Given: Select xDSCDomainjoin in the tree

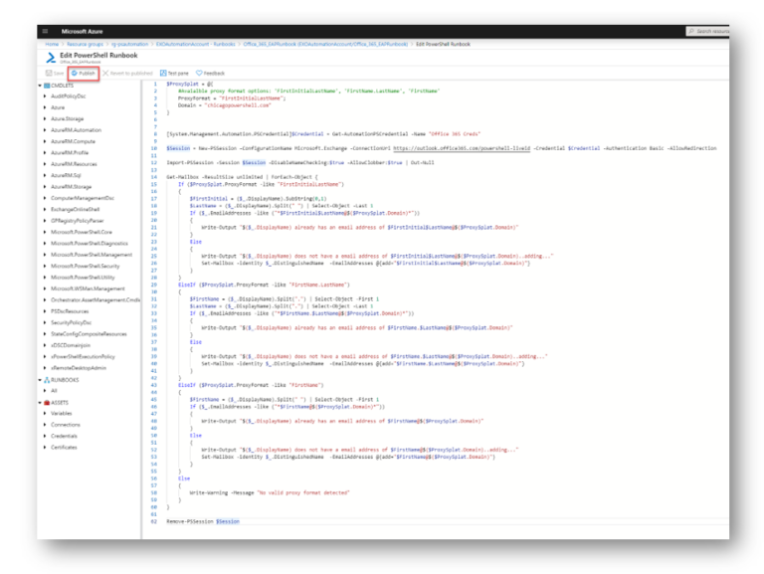Looking at the screenshot, I should point(71,345).
